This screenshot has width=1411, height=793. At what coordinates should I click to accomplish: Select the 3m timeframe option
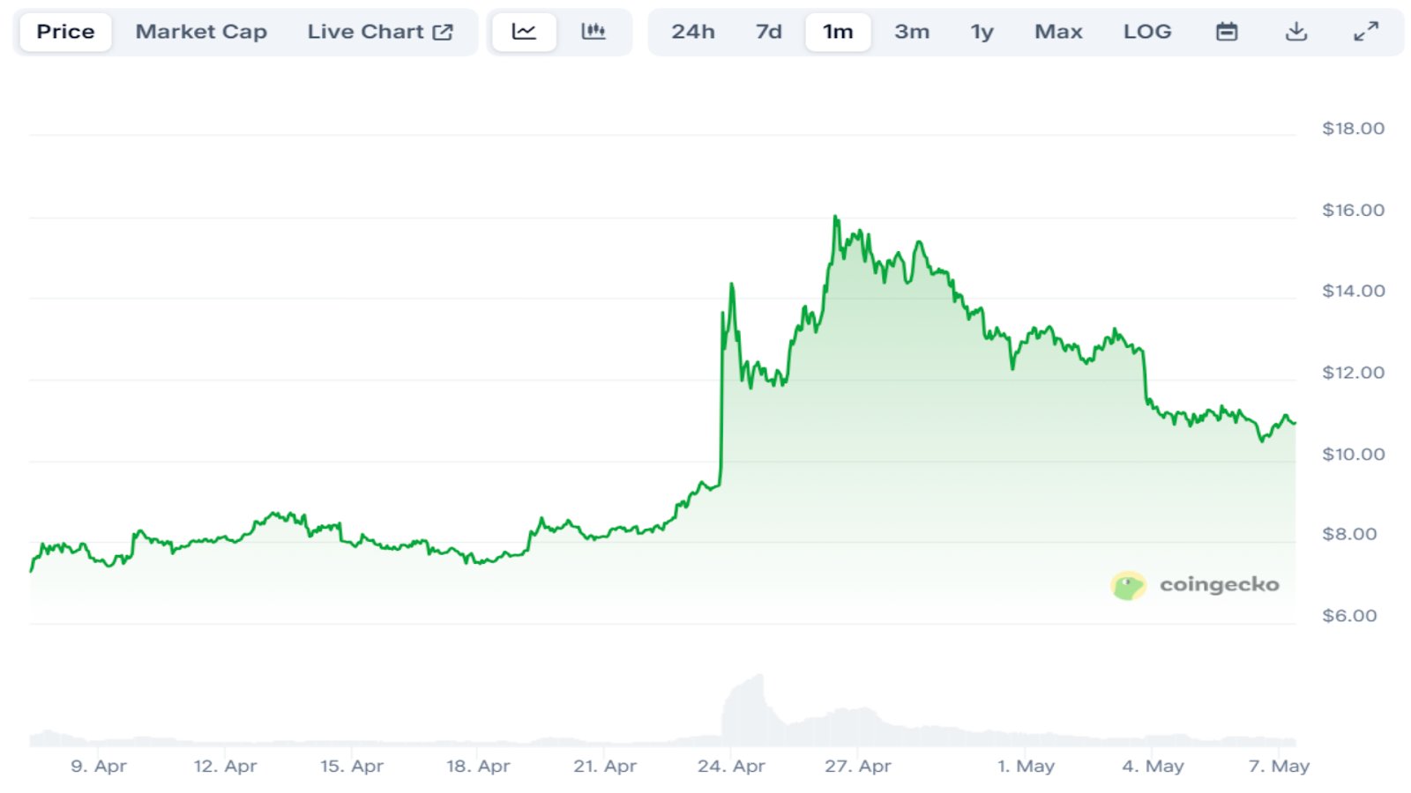click(x=911, y=31)
